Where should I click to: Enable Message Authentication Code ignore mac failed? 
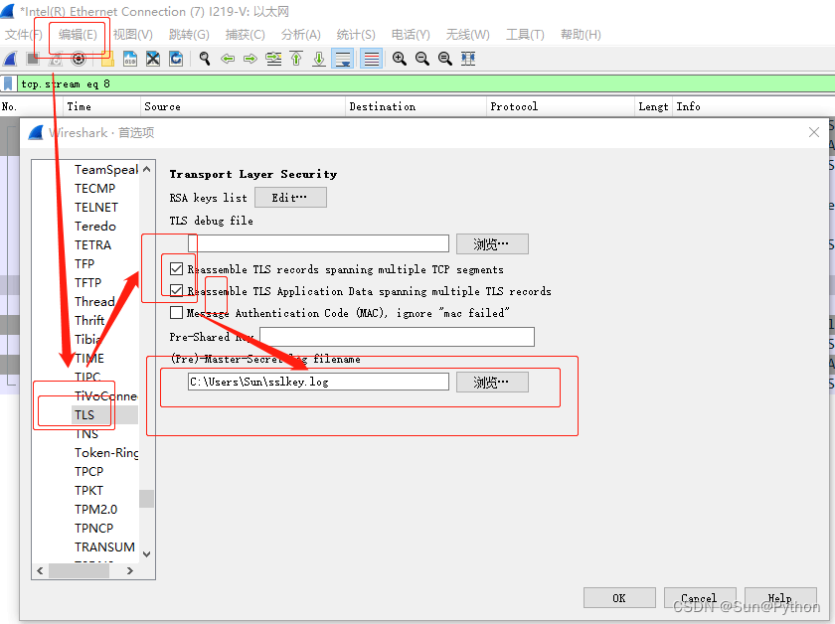point(176,313)
